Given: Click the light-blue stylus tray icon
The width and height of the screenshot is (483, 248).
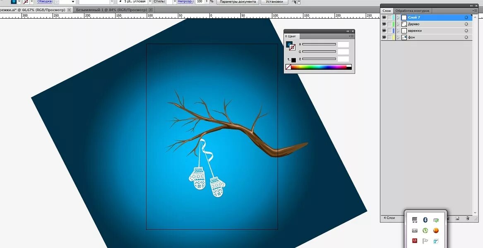Looking at the screenshot, I should pos(435,241).
